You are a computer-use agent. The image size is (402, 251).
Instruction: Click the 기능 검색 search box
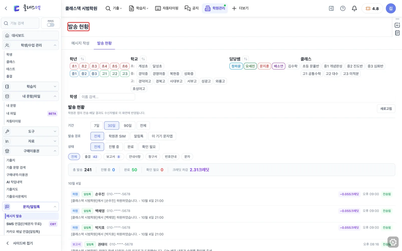[20, 23]
